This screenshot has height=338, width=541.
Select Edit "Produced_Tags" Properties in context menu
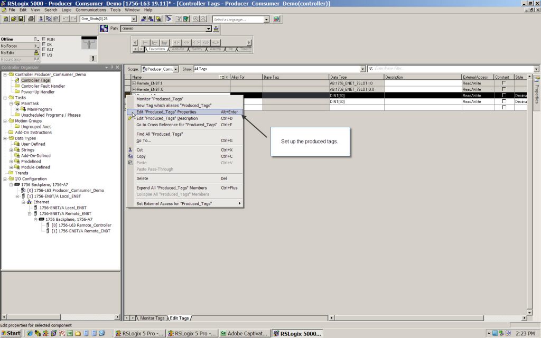[x=184, y=112]
